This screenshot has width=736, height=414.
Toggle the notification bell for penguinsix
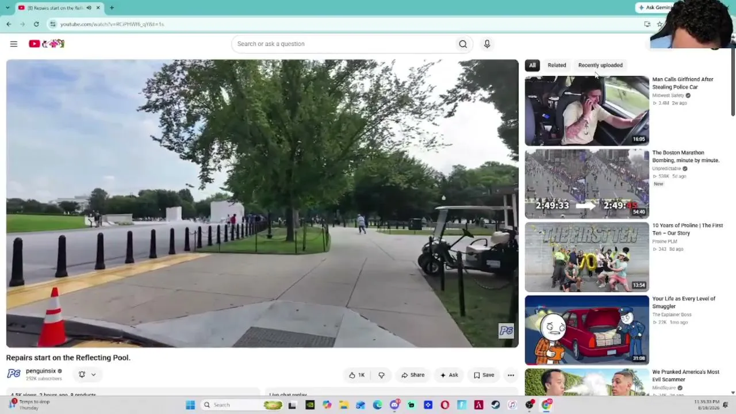pyautogui.click(x=82, y=374)
